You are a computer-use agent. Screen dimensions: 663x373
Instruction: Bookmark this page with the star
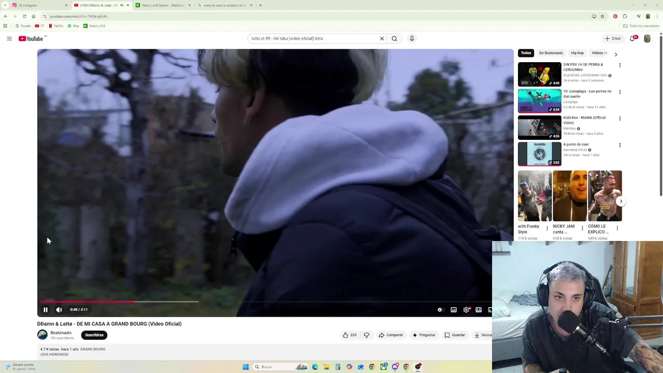click(x=602, y=16)
